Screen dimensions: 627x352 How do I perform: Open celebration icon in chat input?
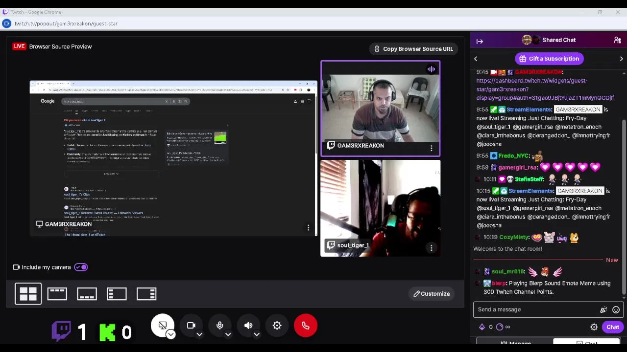point(603,309)
